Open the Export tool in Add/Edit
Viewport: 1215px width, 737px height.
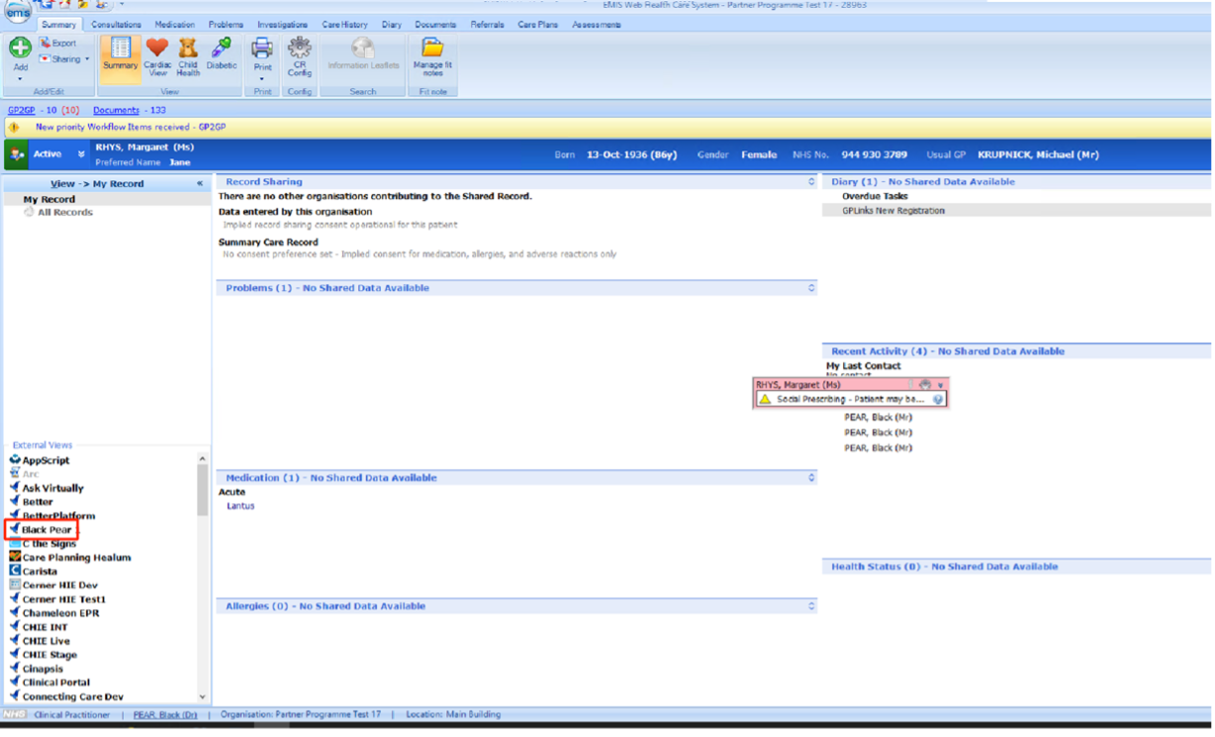(x=58, y=44)
